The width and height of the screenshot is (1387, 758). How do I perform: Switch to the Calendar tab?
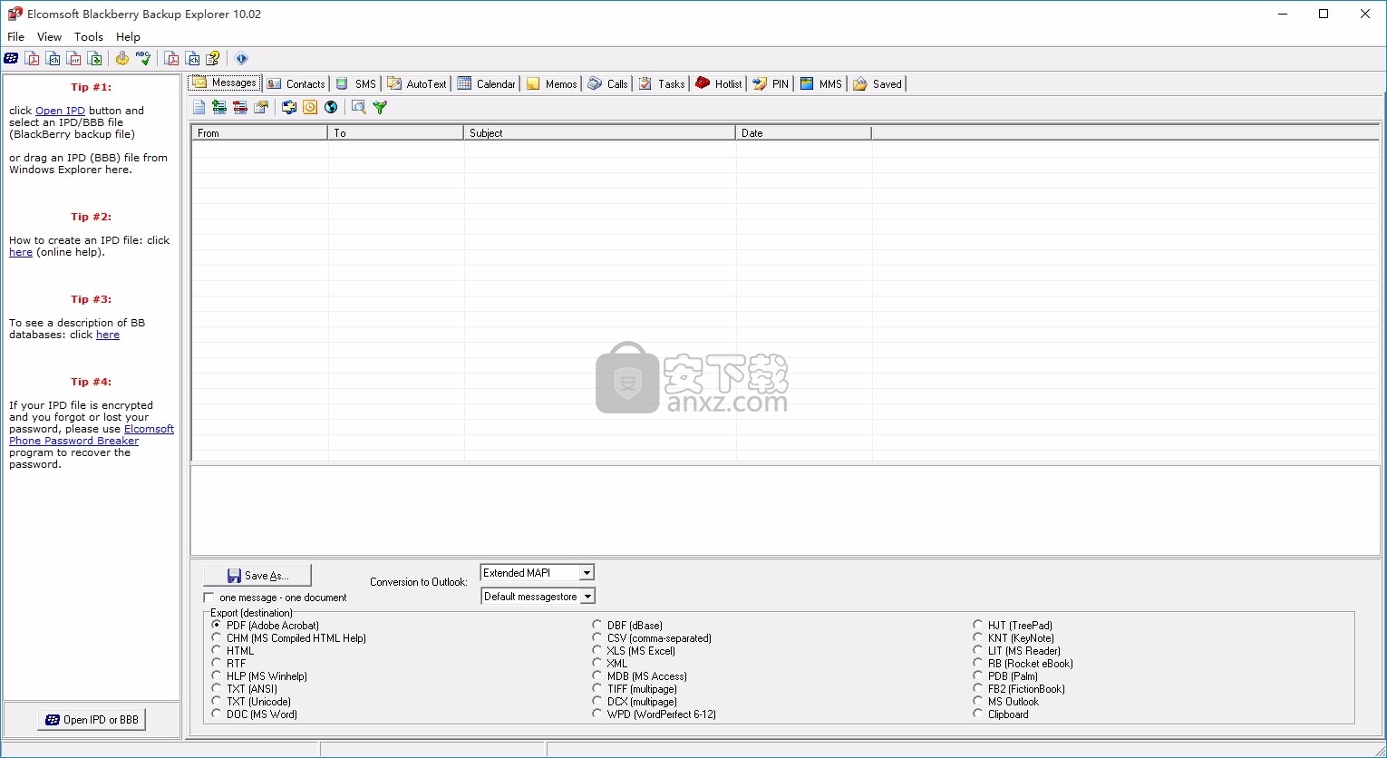tap(486, 83)
